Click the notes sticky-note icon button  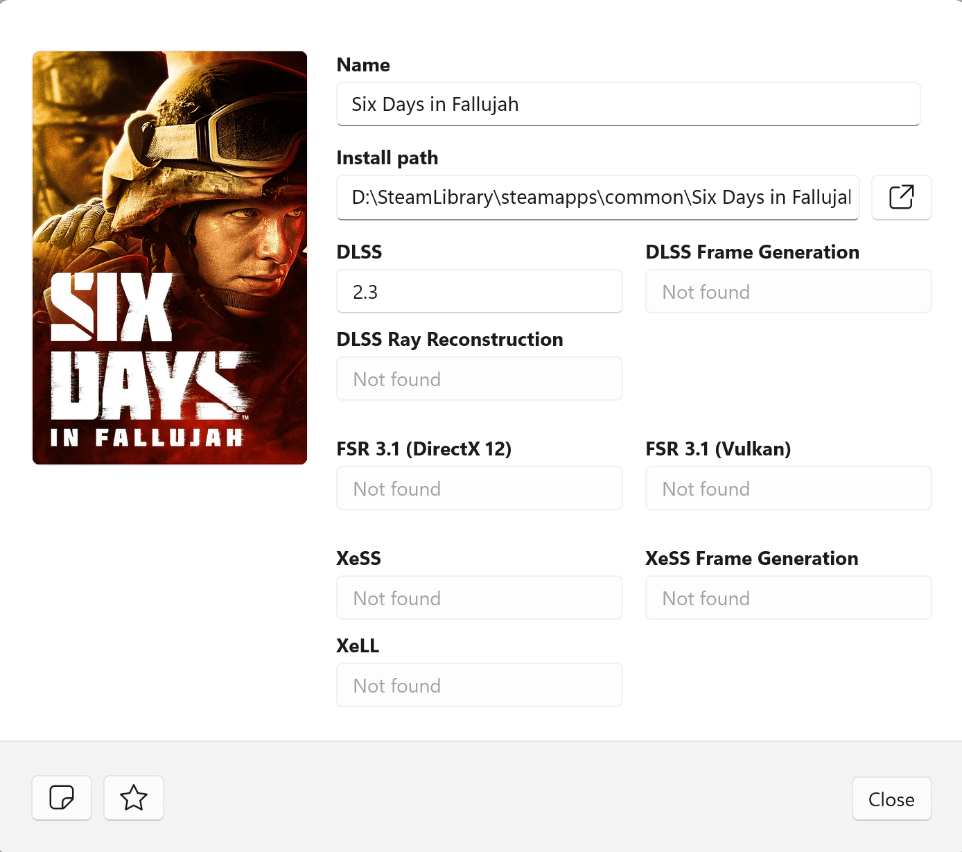point(62,798)
